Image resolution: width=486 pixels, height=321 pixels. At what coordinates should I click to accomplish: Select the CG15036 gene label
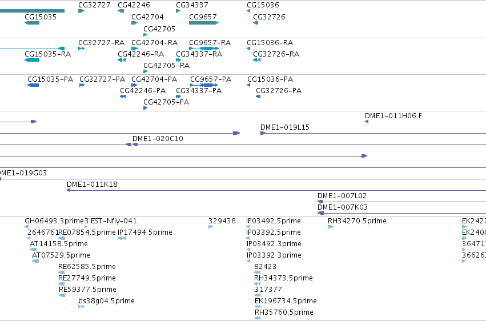click(263, 5)
